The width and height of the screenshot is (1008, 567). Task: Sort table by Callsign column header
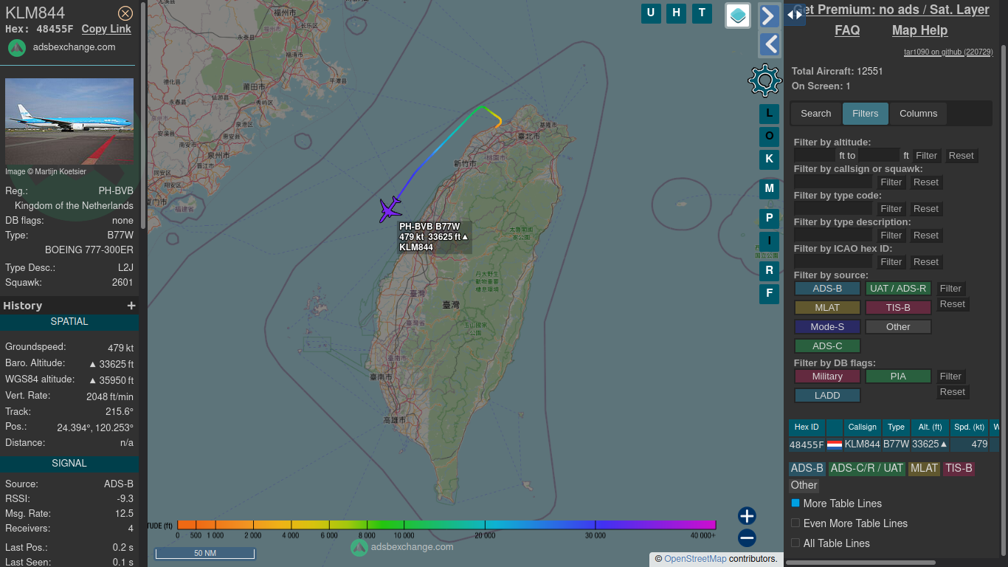(862, 427)
